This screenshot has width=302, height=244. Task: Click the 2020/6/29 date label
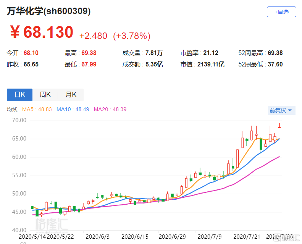(172, 237)
